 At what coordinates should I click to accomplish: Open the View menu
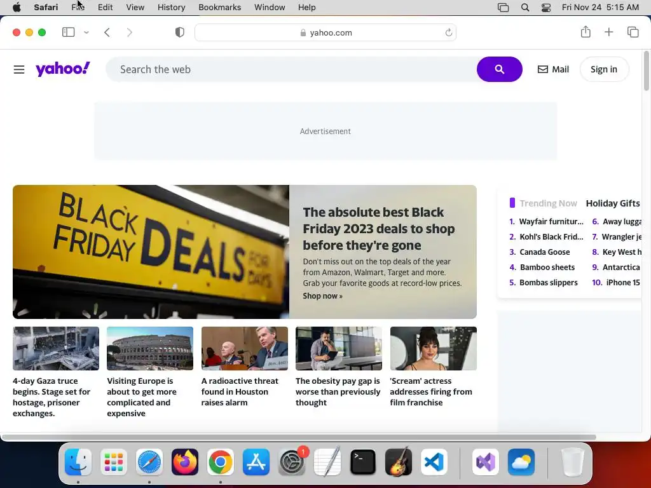[x=135, y=8]
